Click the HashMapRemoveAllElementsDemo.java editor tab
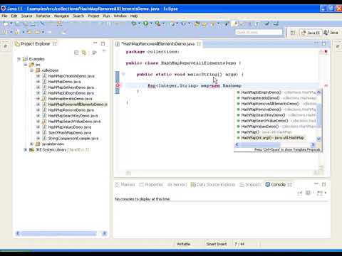This screenshot has height=256, width=342. click(x=157, y=43)
